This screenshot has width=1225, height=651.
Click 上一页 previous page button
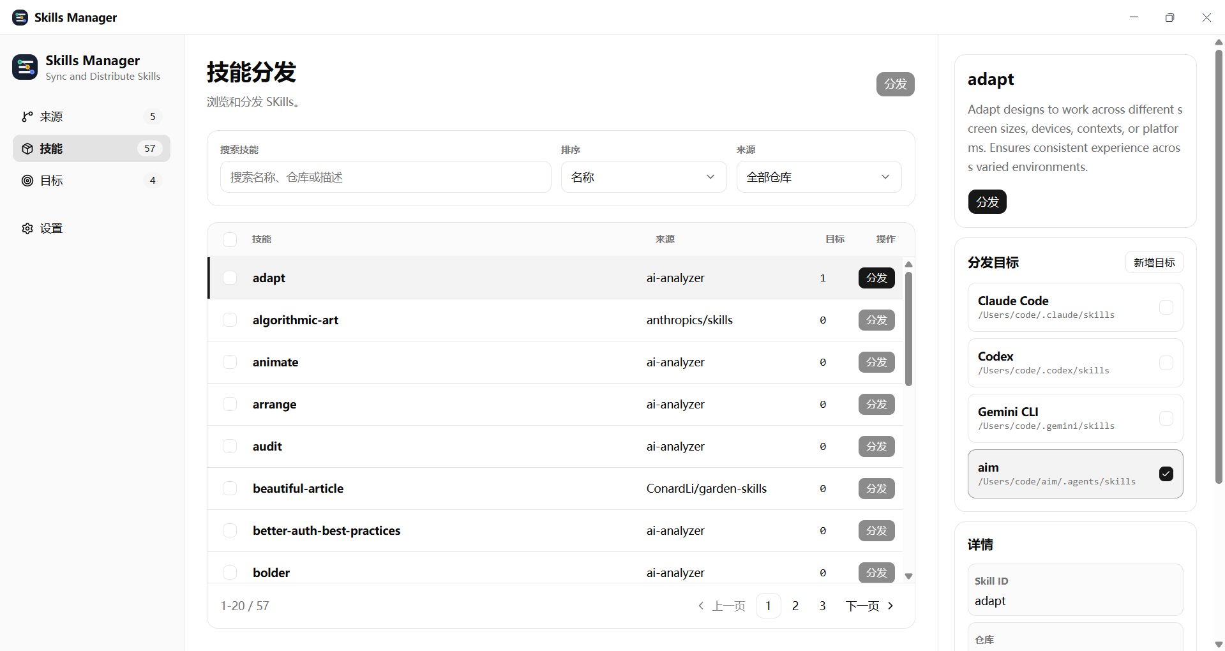pos(722,606)
